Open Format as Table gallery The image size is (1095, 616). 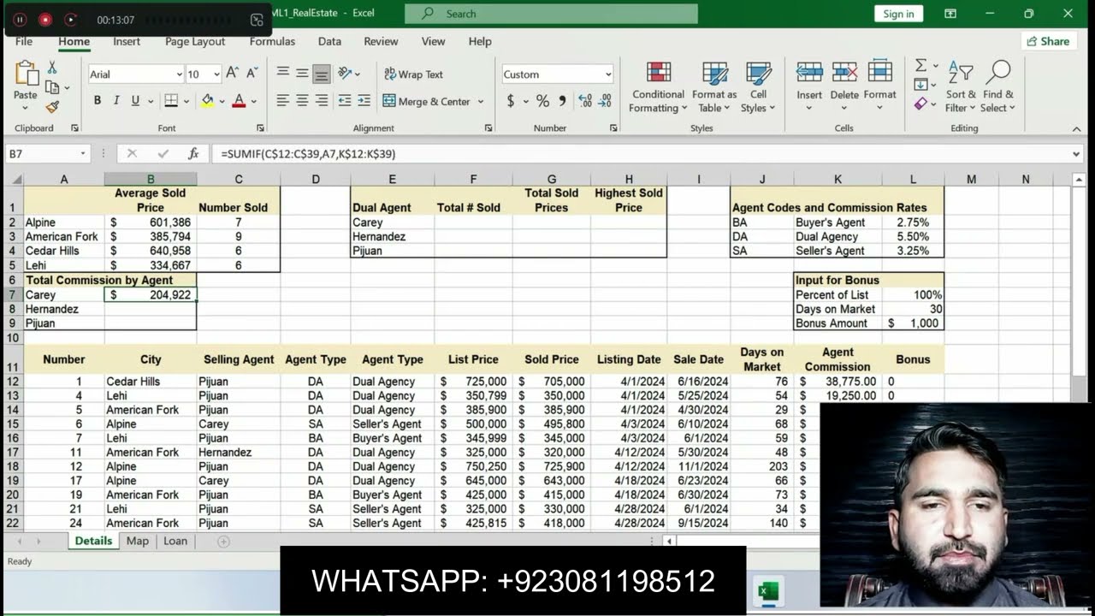714,87
